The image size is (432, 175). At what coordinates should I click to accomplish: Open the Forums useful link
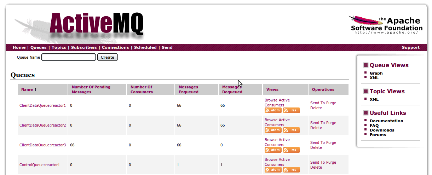pos(378,135)
